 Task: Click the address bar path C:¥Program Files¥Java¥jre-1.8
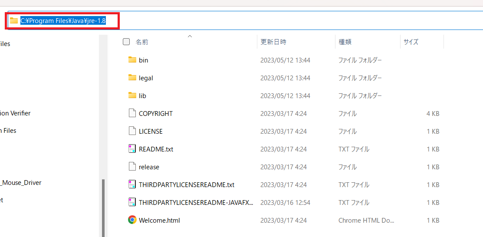pyautogui.click(x=63, y=21)
